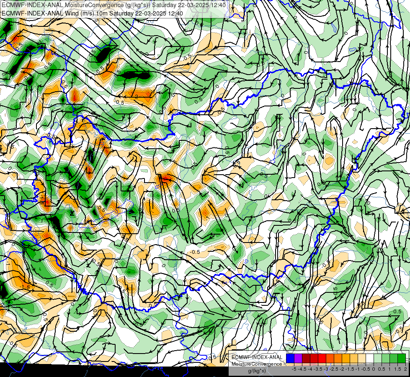Viewport: 410px width, 377px height.
Task: Click the orange swatch between -2.5 and -2
Action: click(338, 359)
